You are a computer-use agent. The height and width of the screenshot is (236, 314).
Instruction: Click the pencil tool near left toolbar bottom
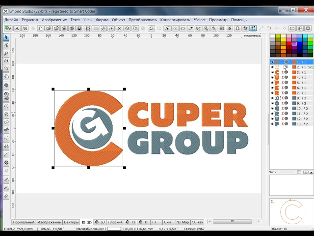click(6, 179)
